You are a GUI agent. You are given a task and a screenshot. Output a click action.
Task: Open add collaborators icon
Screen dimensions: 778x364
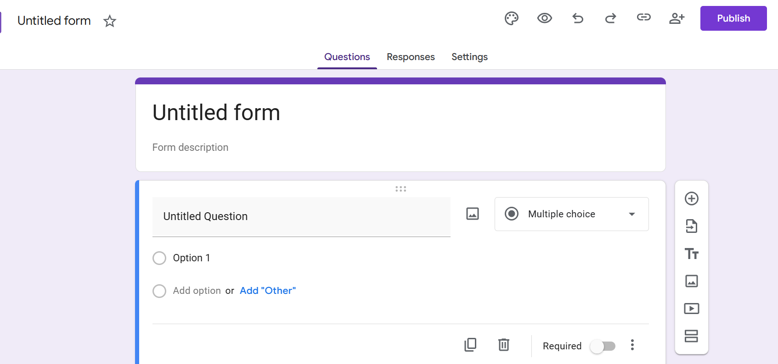click(x=677, y=18)
